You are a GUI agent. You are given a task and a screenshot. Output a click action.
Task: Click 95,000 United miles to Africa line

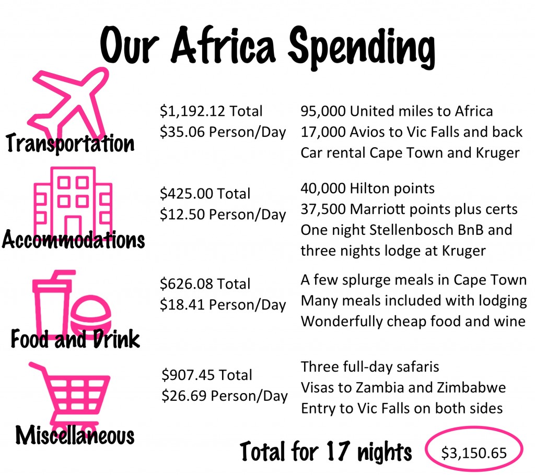(397, 111)
